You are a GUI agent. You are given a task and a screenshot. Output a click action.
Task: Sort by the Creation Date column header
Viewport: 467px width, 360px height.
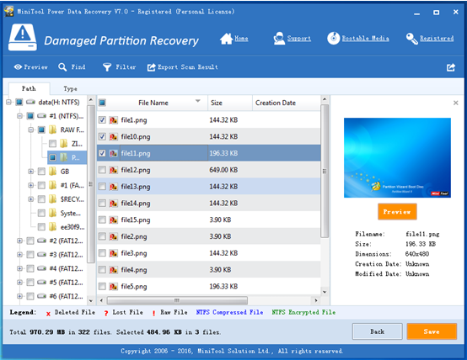point(287,103)
